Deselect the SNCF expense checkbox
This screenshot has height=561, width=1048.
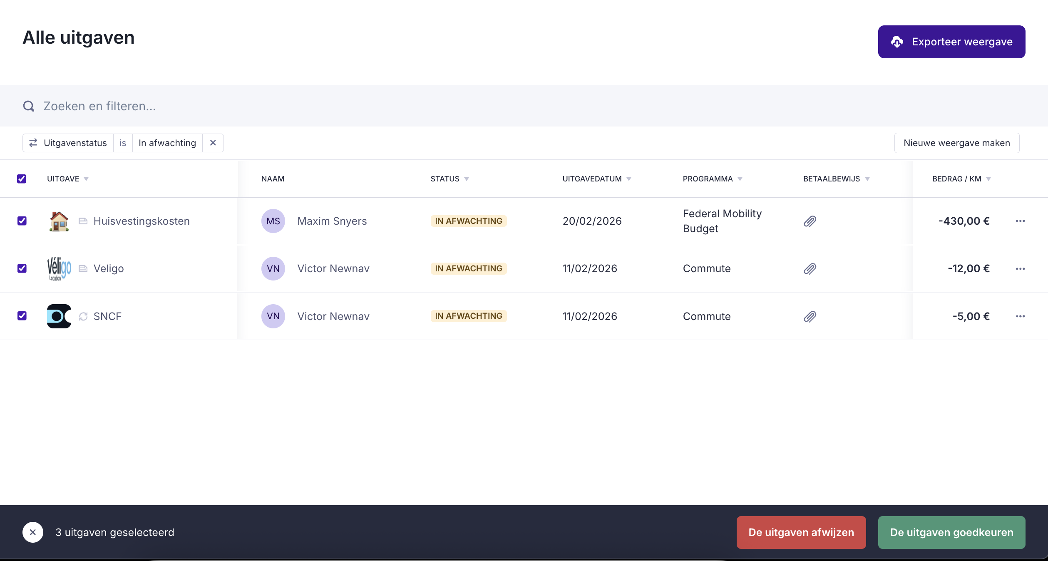[22, 316]
